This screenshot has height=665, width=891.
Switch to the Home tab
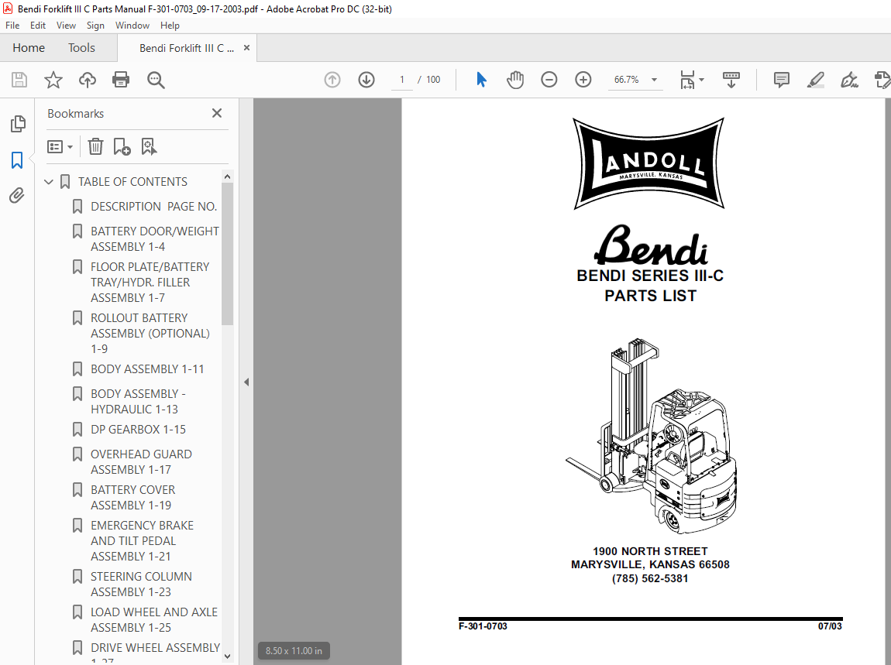click(29, 48)
